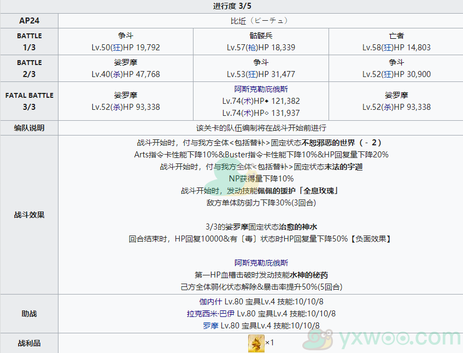Select the HP 47,768 value text
Image resolution: width=463 pixels, height=353 pixels.
[142, 74]
